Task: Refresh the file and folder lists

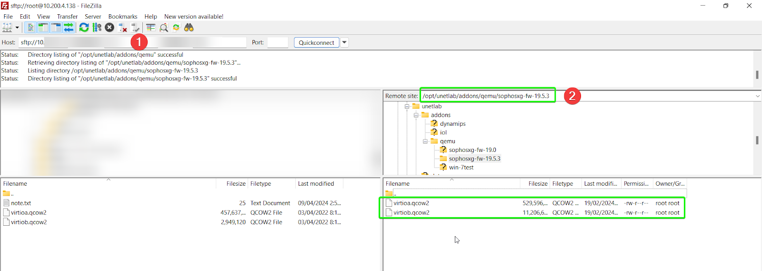Action: (84, 28)
